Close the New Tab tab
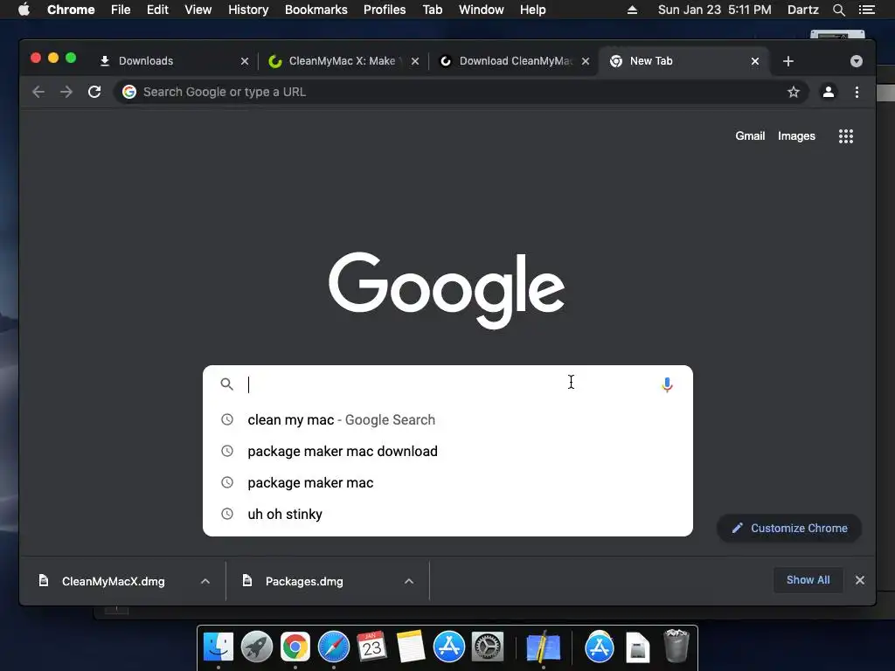 click(x=754, y=61)
